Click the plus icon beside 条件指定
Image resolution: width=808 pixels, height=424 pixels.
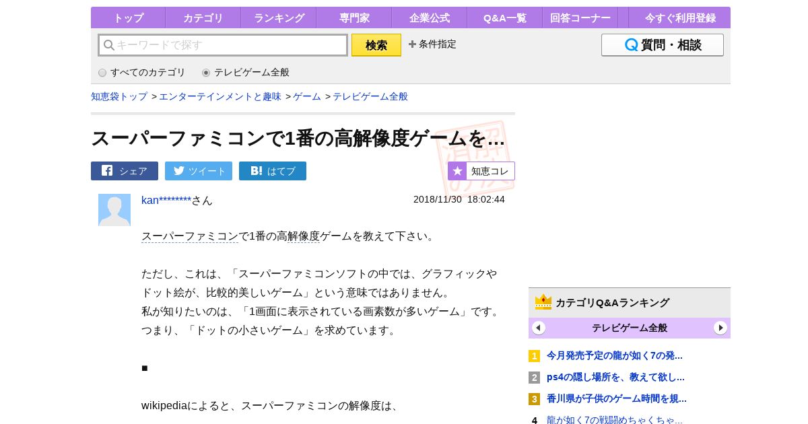click(412, 44)
